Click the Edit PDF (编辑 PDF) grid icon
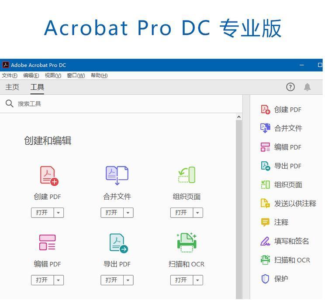The width and height of the screenshot is (325, 300). (48, 242)
